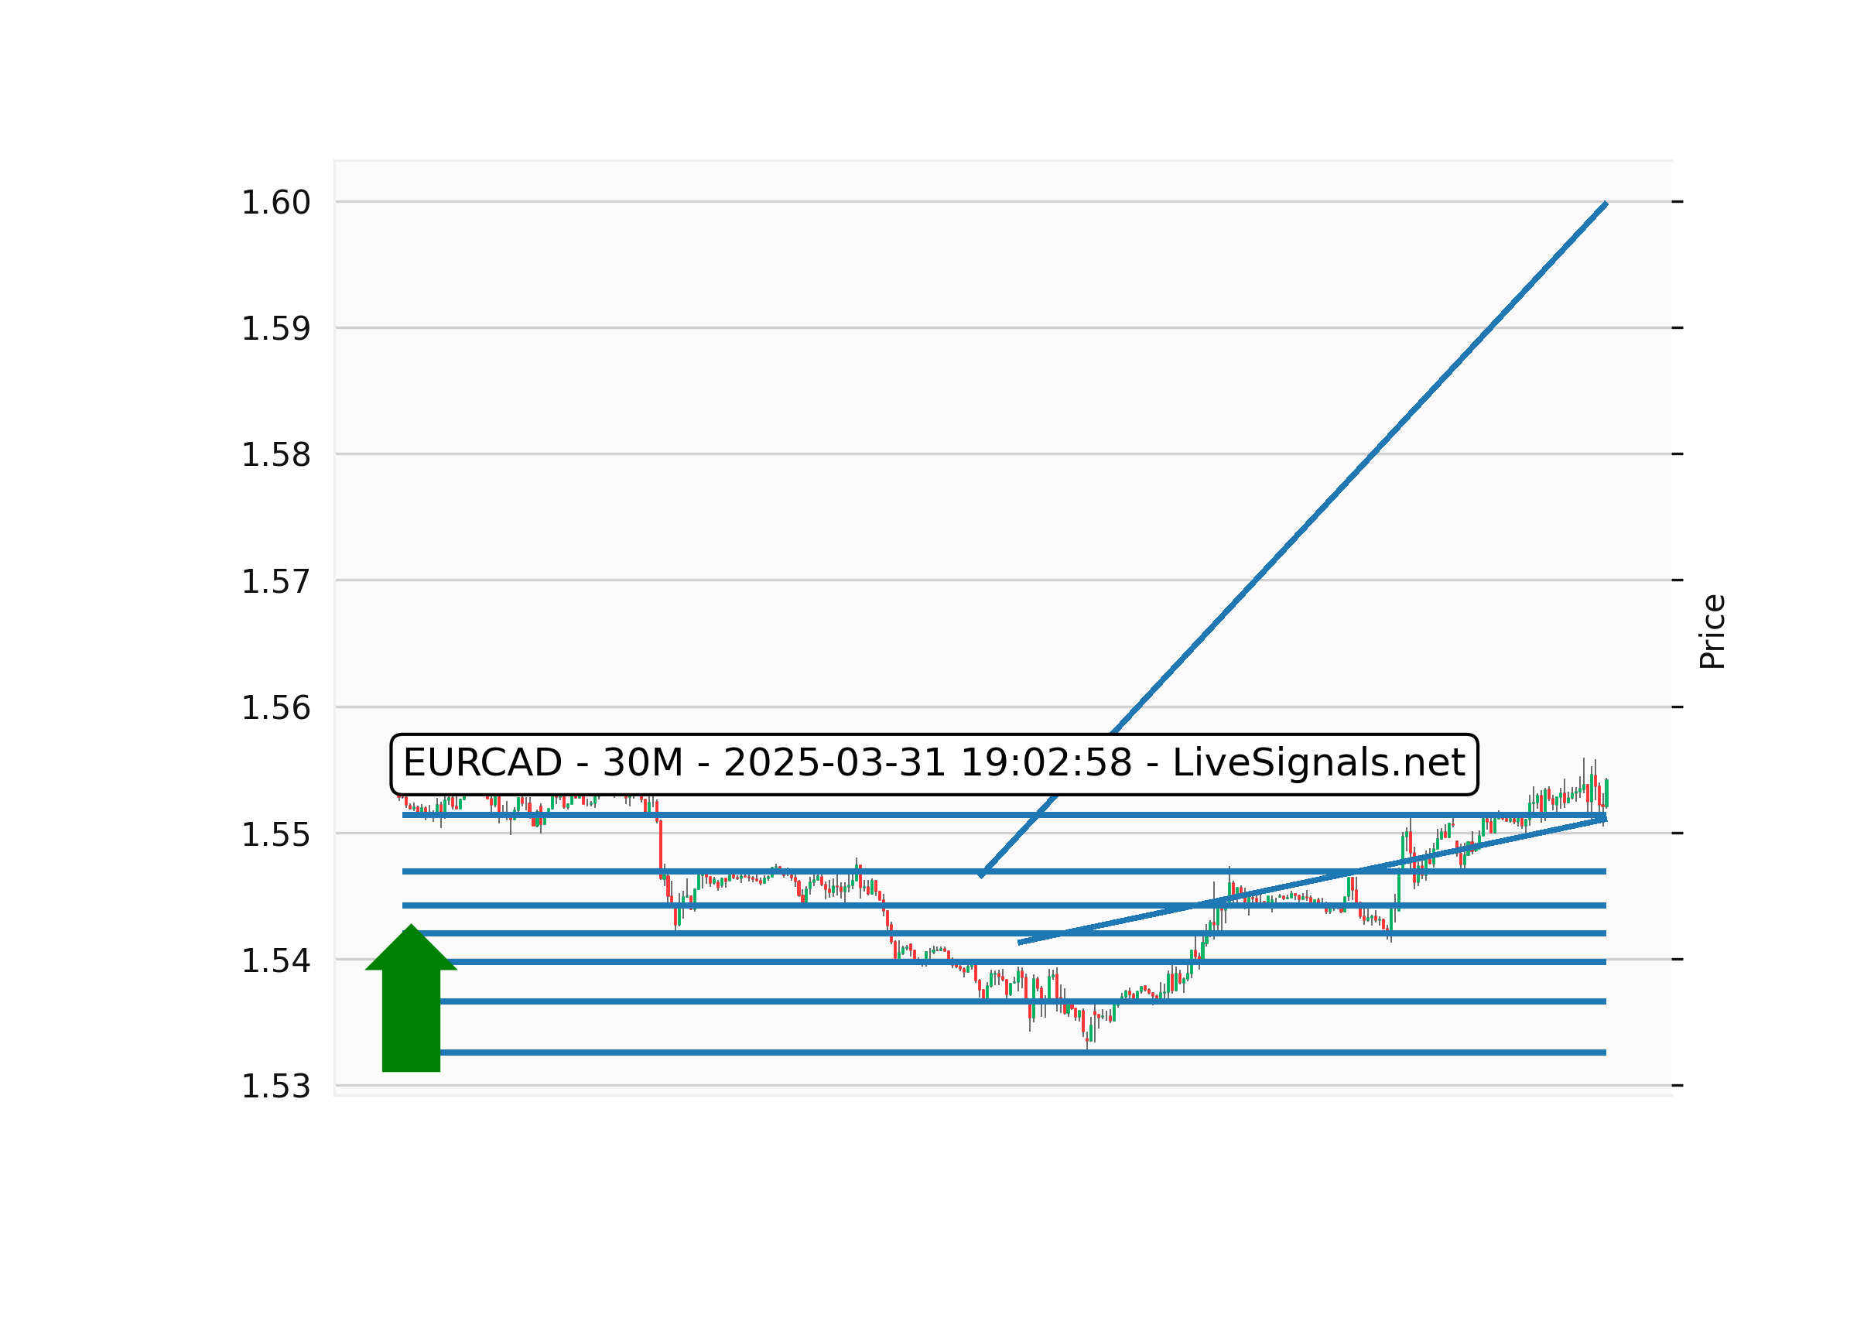Click the 1.57 price axis label

(x=275, y=581)
